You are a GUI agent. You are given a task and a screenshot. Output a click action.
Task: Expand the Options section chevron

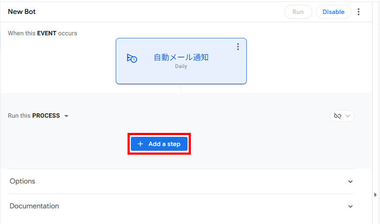[350, 181]
